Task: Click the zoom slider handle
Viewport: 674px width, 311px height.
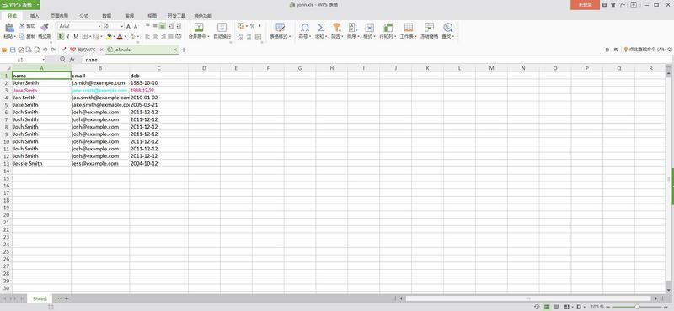Action: pyautogui.click(x=637, y=307)
